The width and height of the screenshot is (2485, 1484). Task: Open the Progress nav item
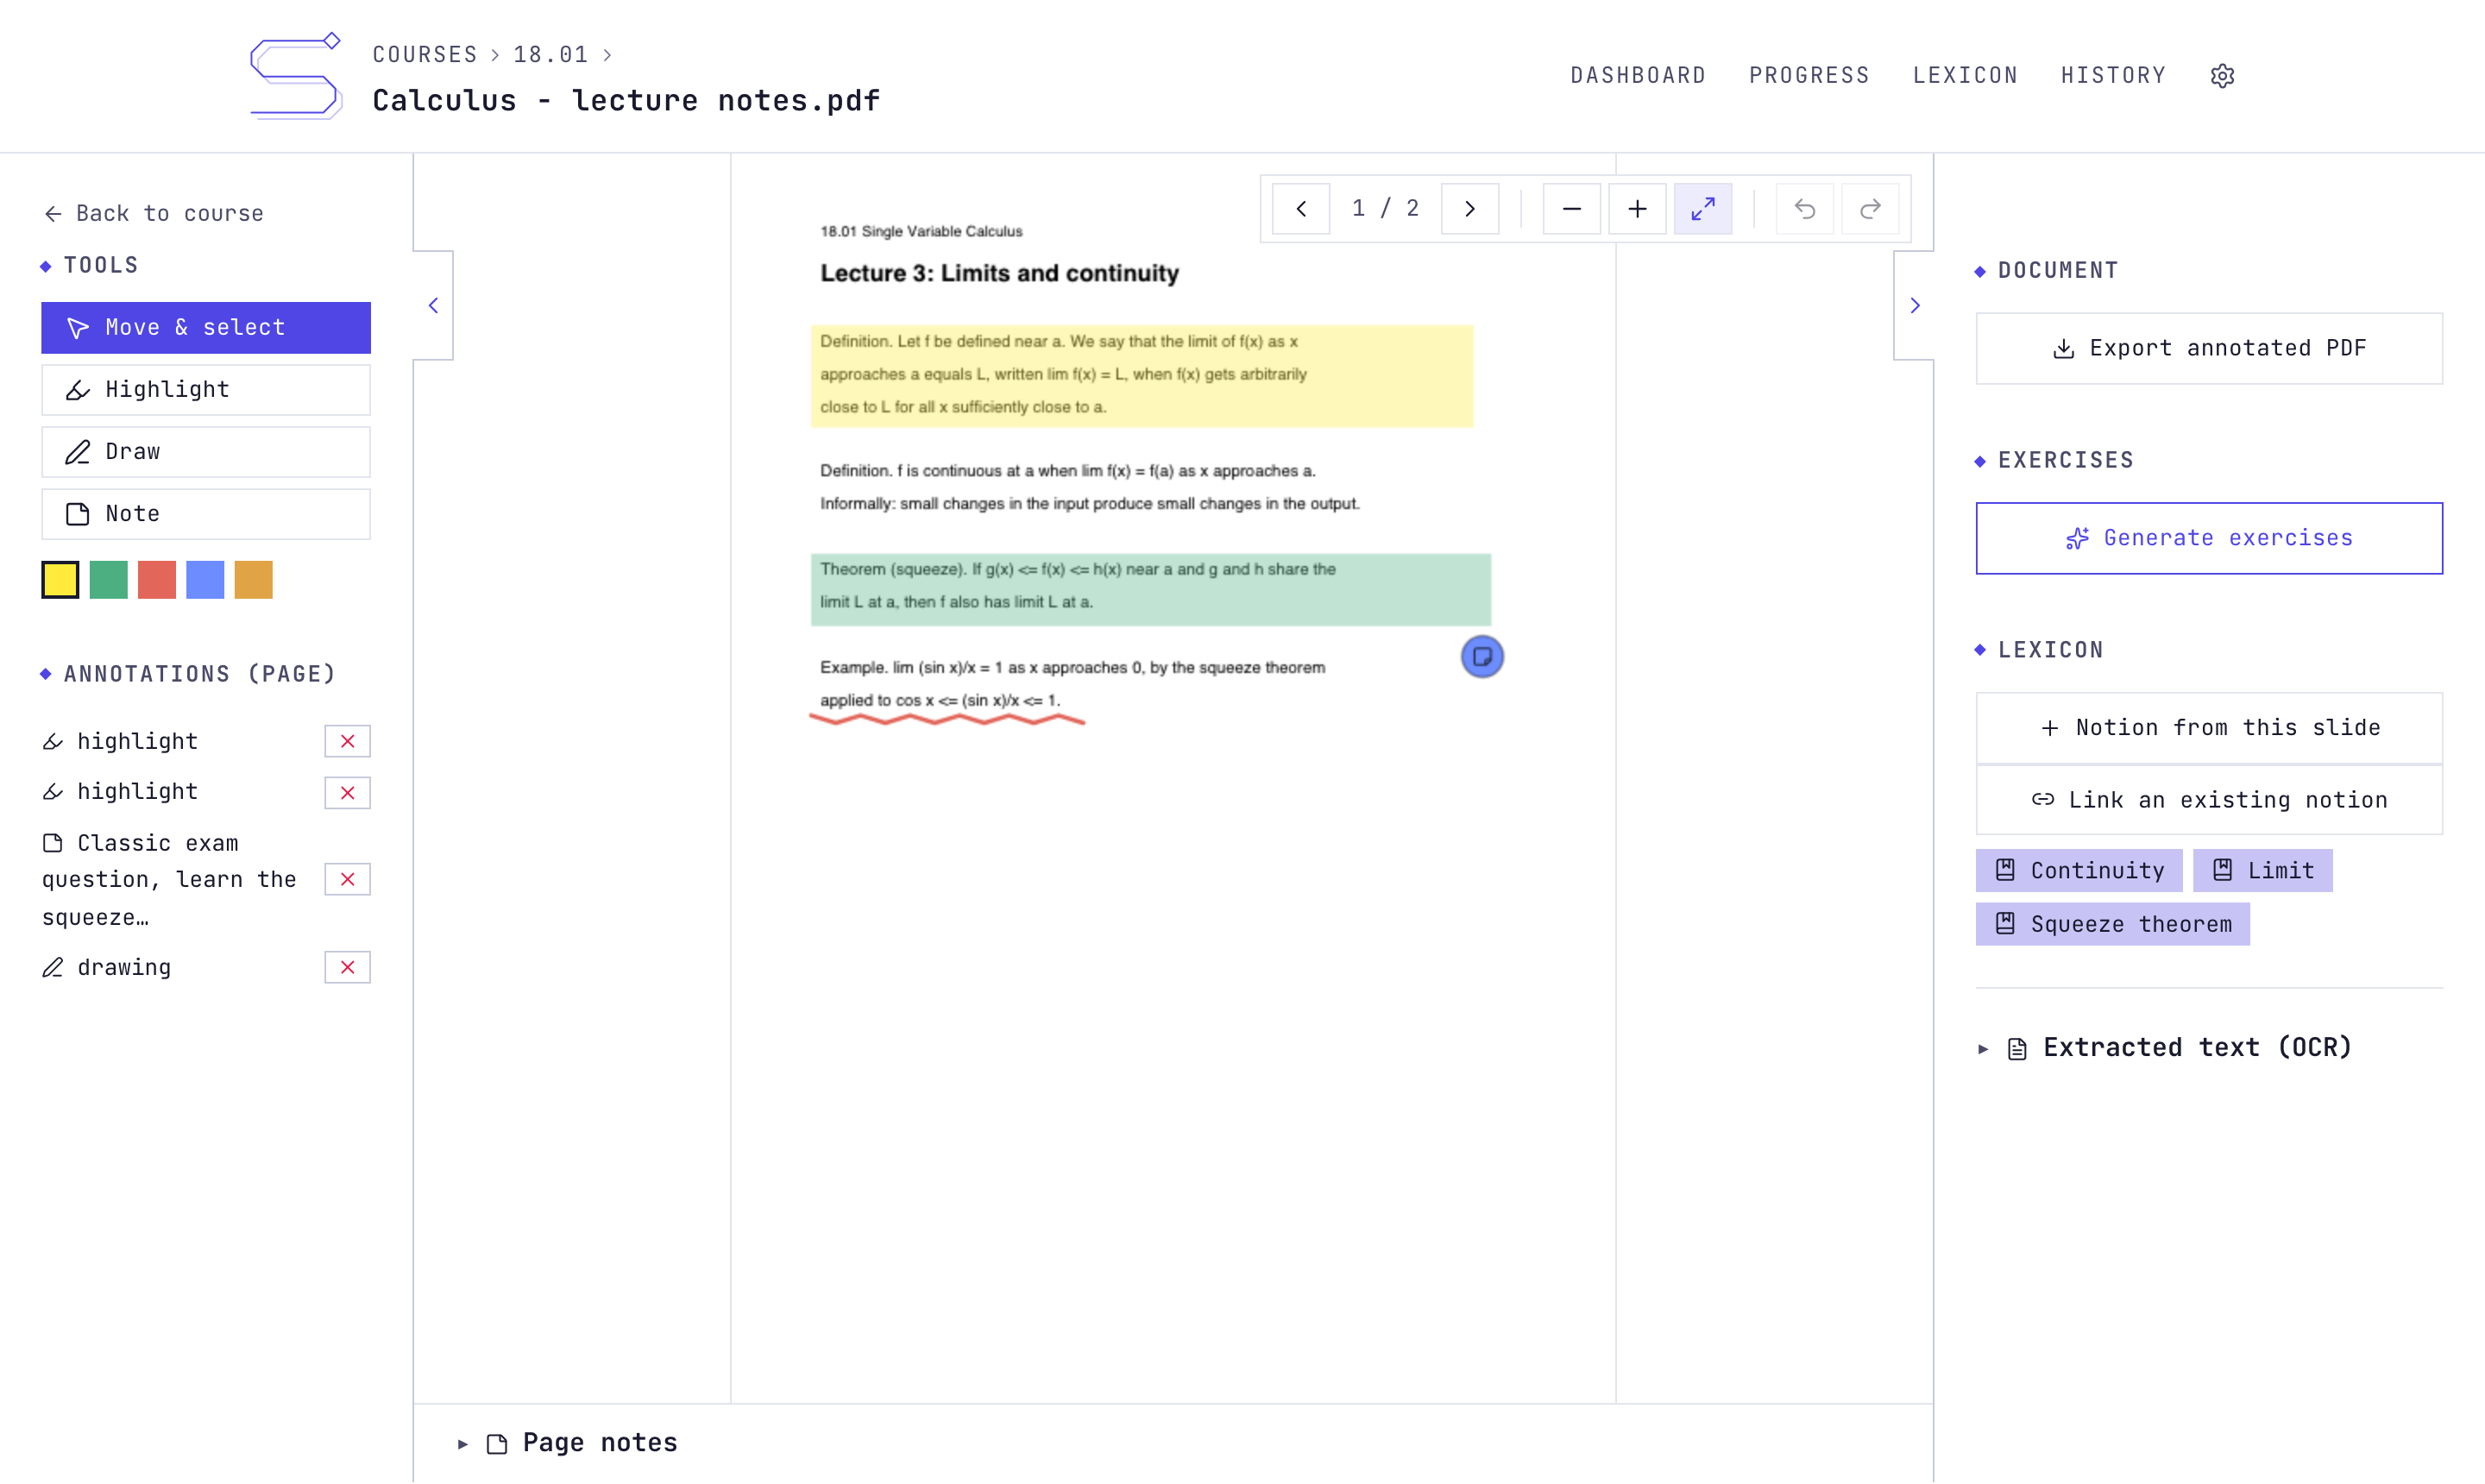coord(1809,76)
